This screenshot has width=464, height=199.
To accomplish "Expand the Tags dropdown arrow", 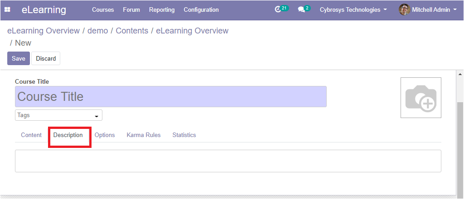I will 96,116.
